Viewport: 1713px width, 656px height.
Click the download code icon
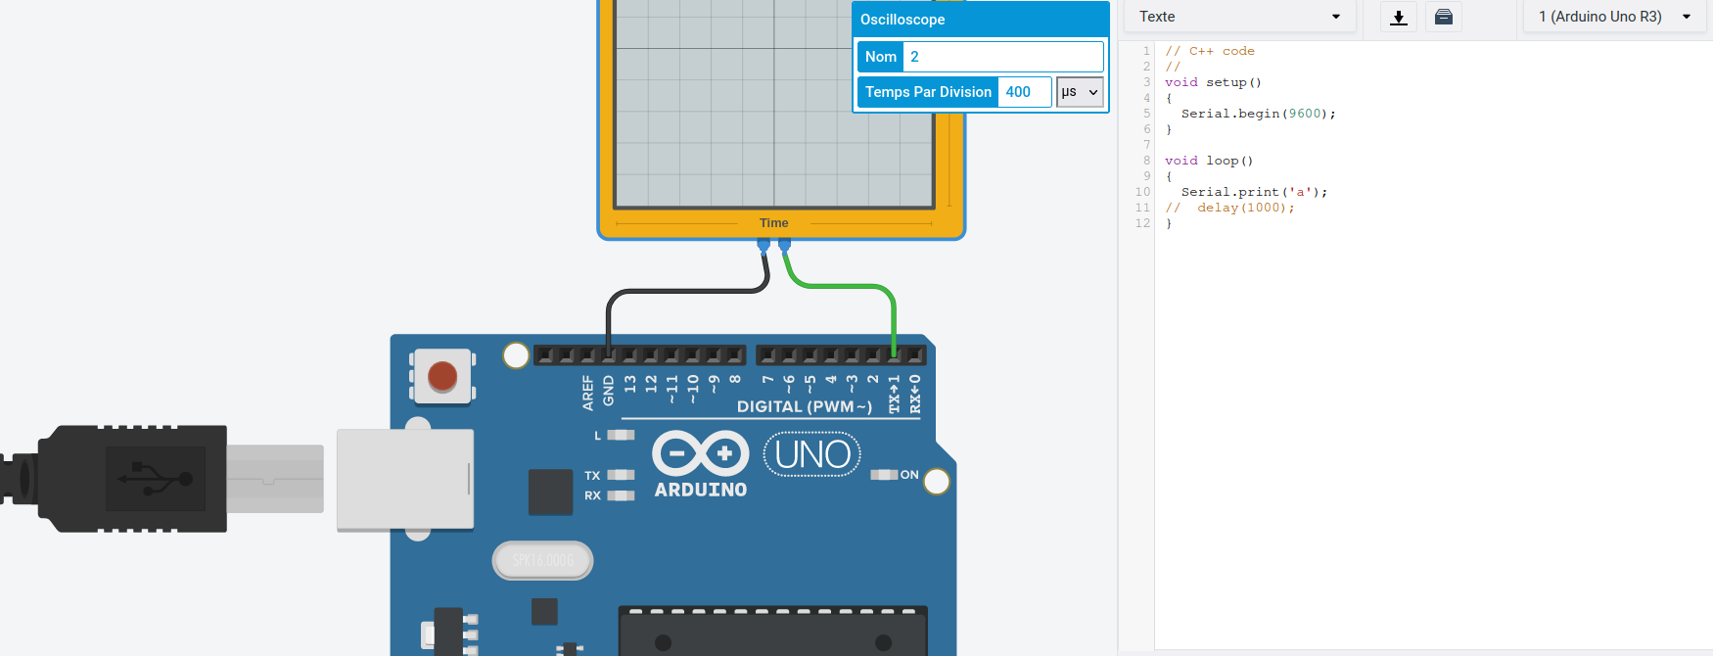click(x=1399, y=18)
